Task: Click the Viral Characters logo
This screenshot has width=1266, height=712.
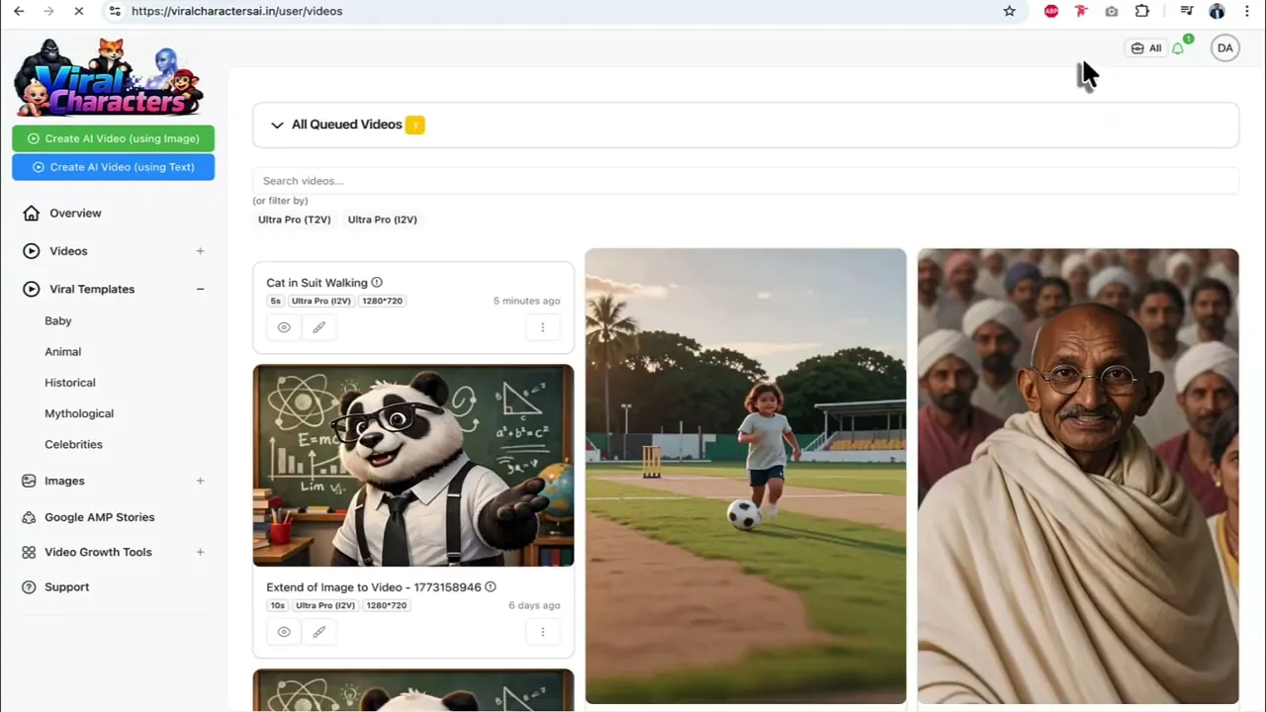Action: 109,77
